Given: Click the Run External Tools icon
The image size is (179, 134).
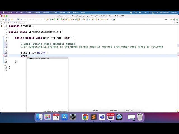Looking at the screenshot, I should 62,20.
